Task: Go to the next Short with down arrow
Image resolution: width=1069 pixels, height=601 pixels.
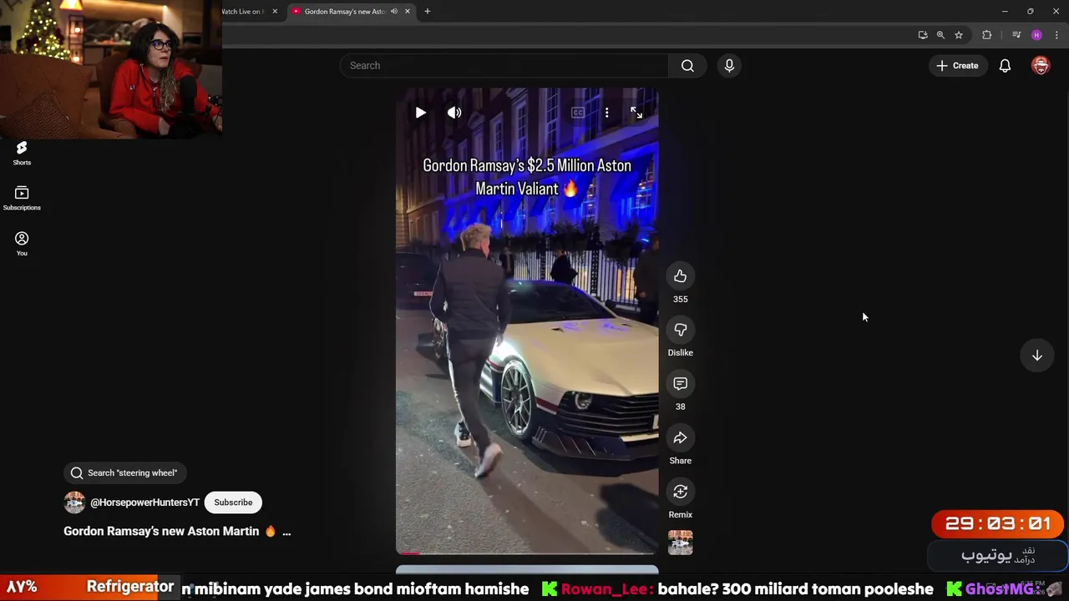Action: click(x=1037, y=356)
